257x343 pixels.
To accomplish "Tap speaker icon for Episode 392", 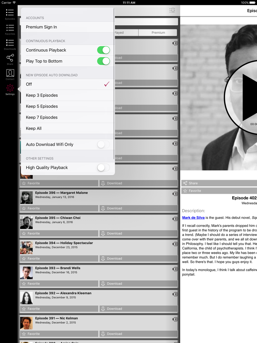I will [x=175, y=294].
